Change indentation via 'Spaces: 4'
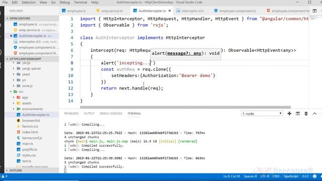Image resolution: width=322 pixels, height=181 pixels. (250, 176)
